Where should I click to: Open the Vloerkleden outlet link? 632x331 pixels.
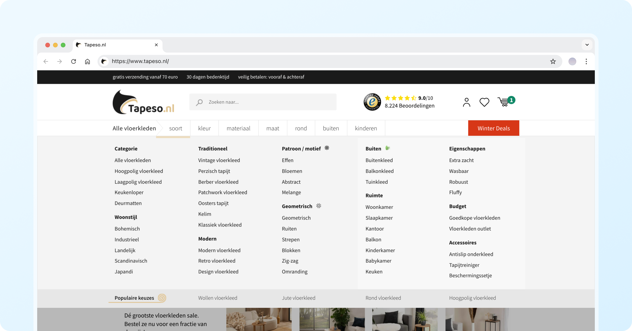point(470,229)
